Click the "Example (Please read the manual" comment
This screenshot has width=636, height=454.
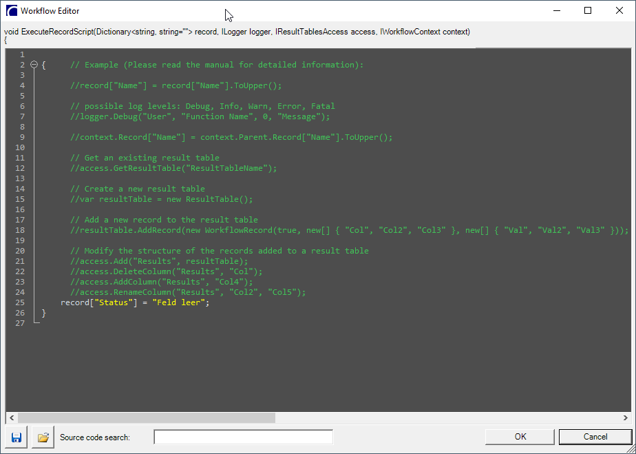[x=217, y=65]
